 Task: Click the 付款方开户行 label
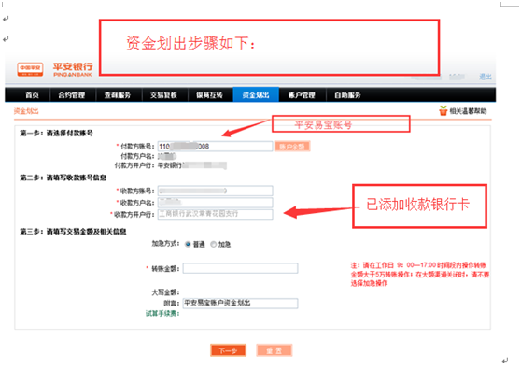coord(134,165)
